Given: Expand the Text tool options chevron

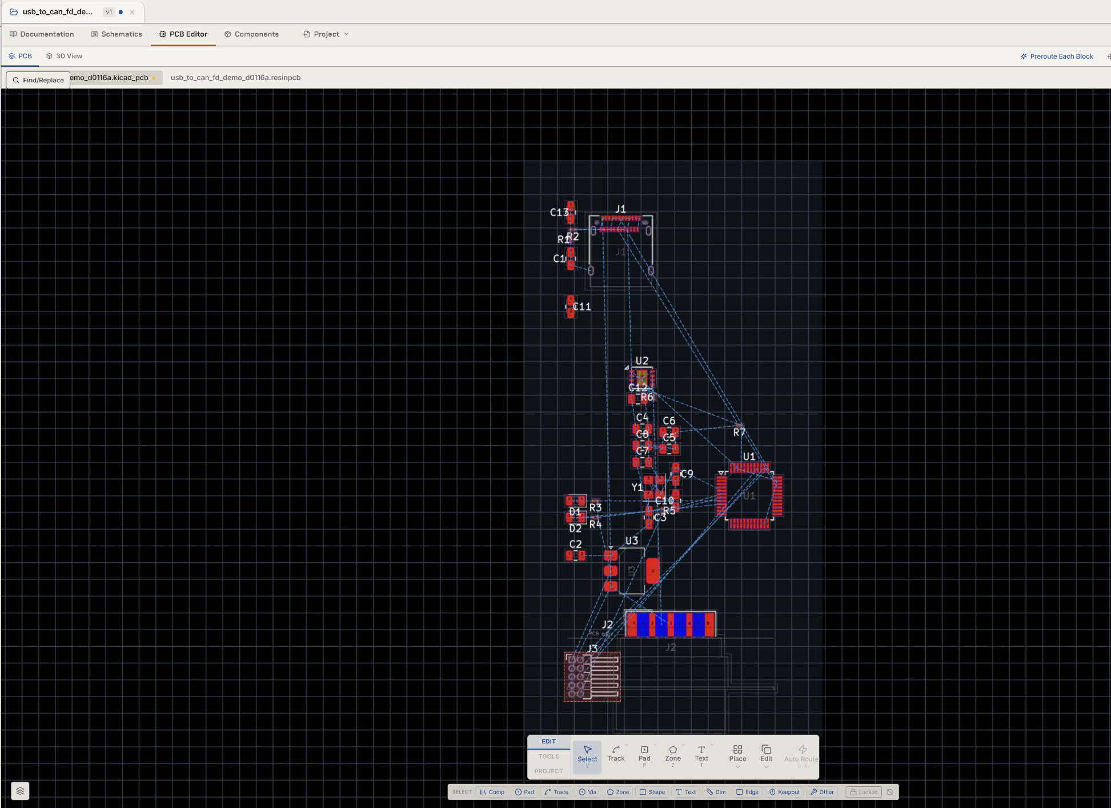Looking at the screenshot, I should click(x=712, y=745).
